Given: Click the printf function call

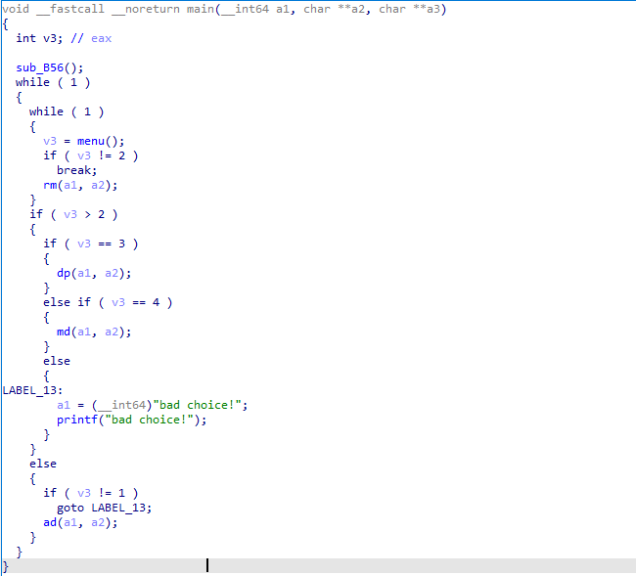Looking at the screenshot, I should [x=131, y=420].
